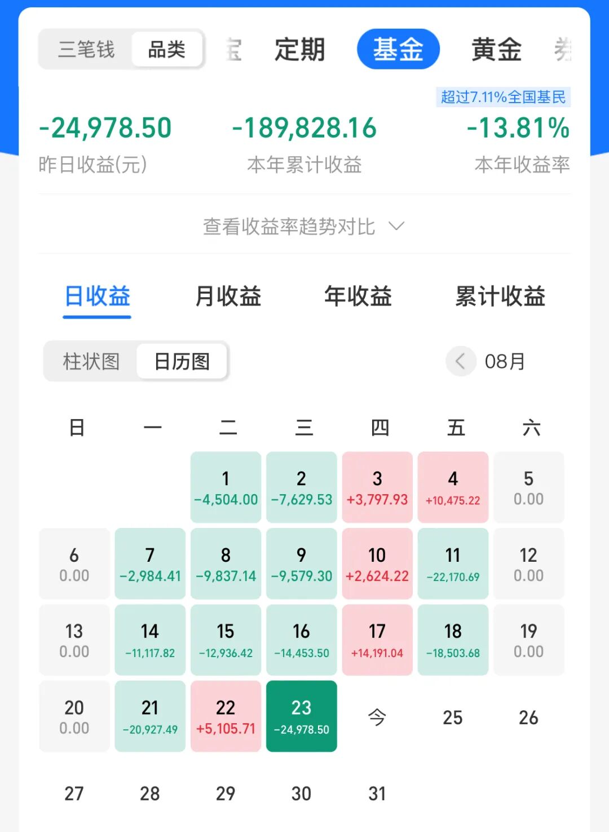Screen dimensions: 609x832
Task: Select August 6 calendar cell
Action: (74, 564)
